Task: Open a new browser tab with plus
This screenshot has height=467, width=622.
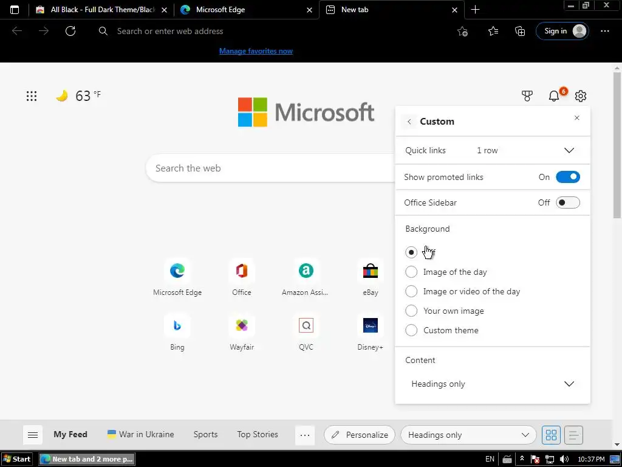Action: pos(475,10)
